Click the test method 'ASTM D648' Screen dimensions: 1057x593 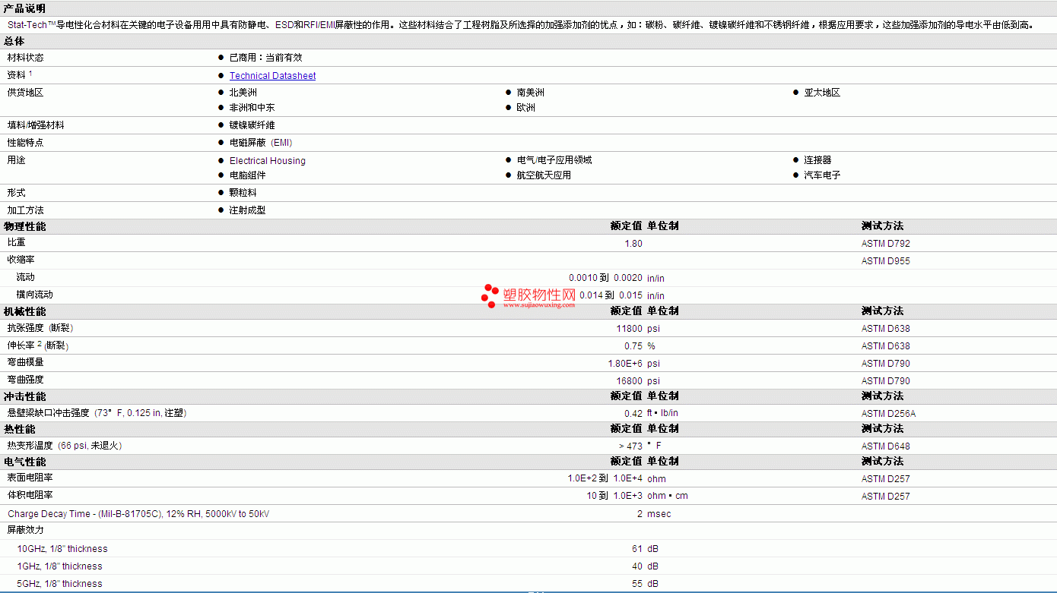[x=886, y=446]
